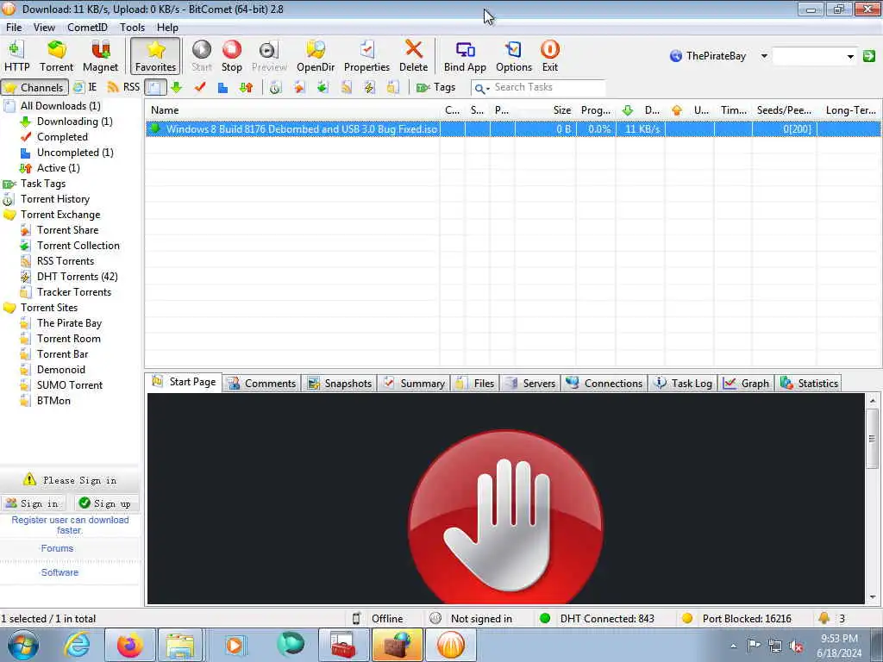The width and height of the screenshot is (883, 662).
Task: Click the HTTP download toolbar icon
Action: point(16,56)
